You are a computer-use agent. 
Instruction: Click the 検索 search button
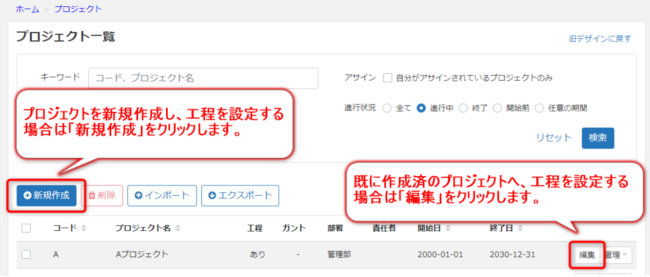(x=598, y=138)
